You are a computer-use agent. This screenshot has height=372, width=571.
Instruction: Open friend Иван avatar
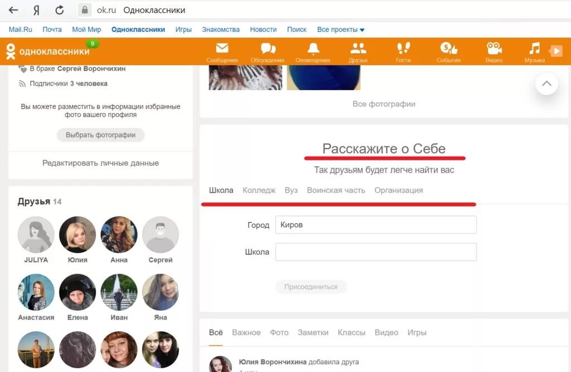coord(119,292)
